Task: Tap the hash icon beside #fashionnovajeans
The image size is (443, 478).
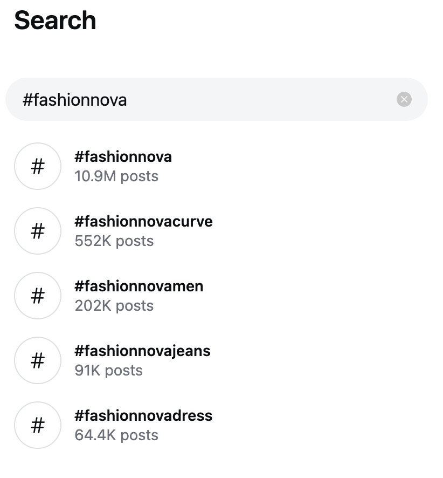Action: 38,360
